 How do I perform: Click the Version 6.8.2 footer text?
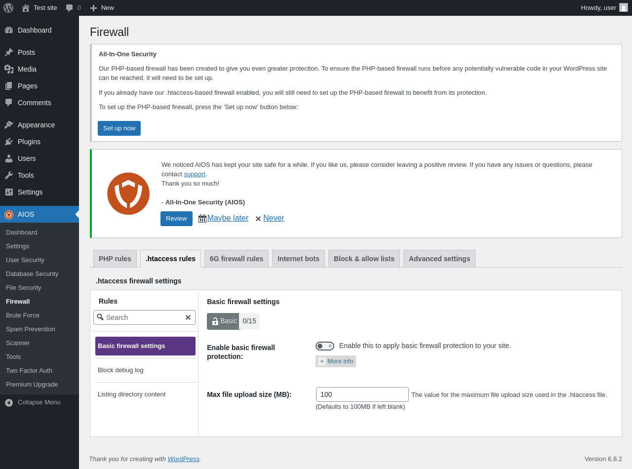click(603, 459)
